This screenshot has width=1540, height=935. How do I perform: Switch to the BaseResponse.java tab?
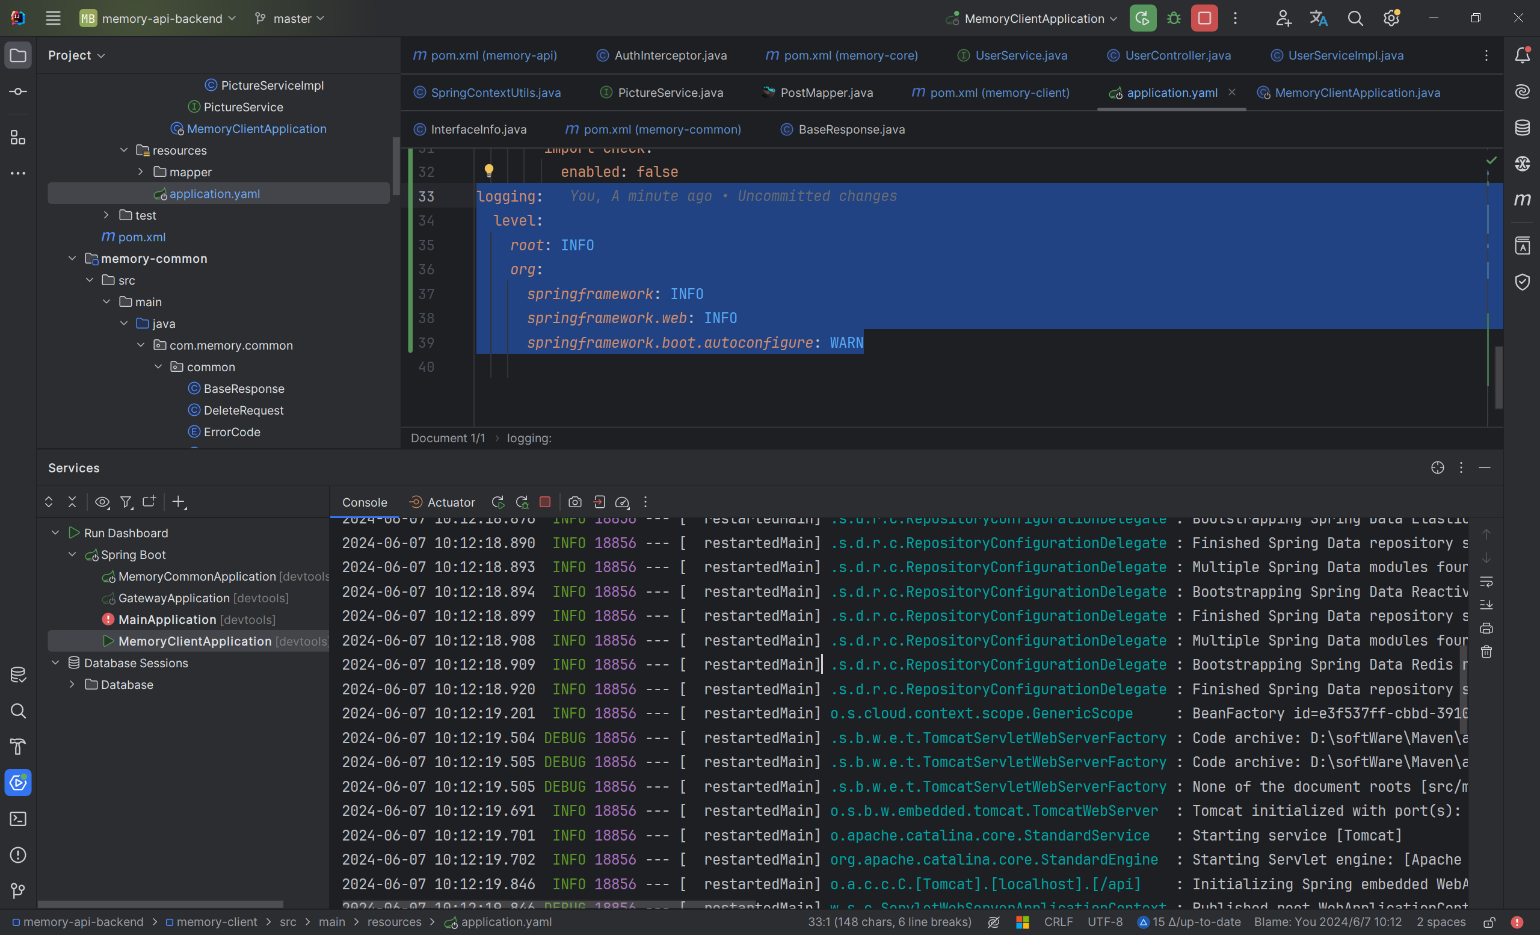(x=843, y=129)
